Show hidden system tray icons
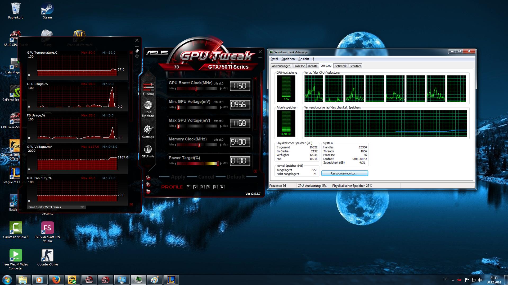The image size is (508, 285). pyautogui.click(x=453, y=280)
